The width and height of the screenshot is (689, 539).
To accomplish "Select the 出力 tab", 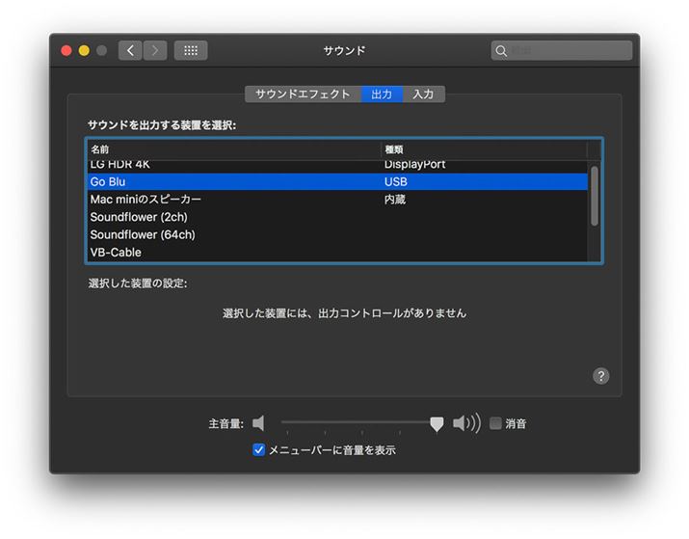I will pyautogui.click(x=382, y=94).
